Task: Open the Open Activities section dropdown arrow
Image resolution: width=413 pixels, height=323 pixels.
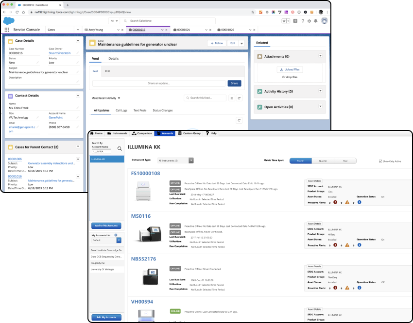Action: (320, 106)
